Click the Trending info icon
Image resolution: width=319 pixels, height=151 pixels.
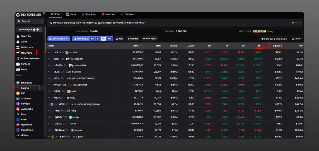88,39
